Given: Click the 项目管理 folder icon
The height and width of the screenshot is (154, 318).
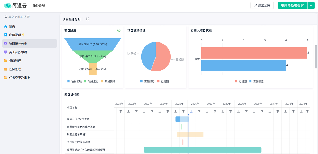Looking at the screenshot, I should click(x=6, y=61).
